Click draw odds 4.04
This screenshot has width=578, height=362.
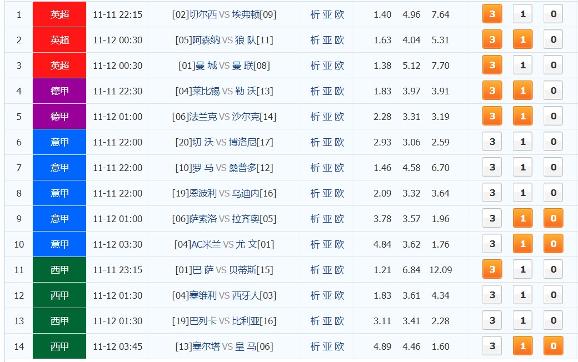coord(411,40)
